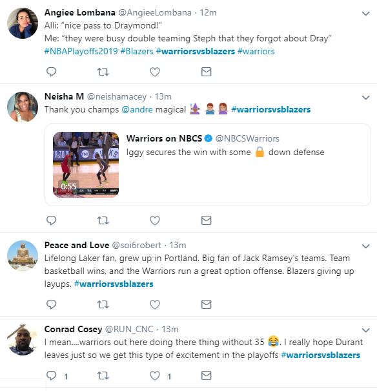Open the #Blazers hashtag link
This screenshot has height=391, width=377.
[x=137, y=51]
